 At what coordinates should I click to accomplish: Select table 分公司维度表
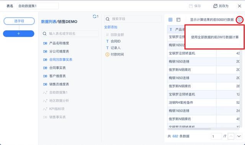[x=59, y=52]
